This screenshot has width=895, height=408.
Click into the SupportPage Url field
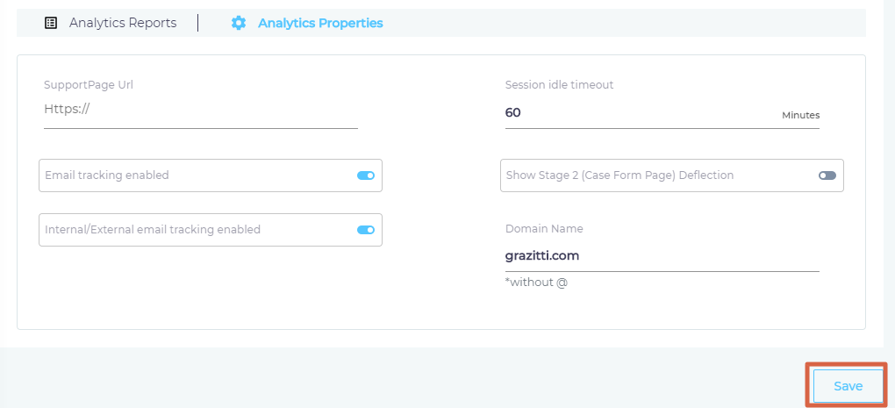tap(201, 113)
